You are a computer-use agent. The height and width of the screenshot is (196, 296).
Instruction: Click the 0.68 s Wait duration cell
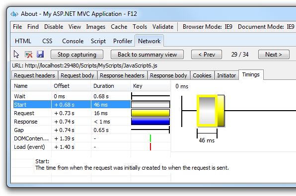(x=111, y=96)
